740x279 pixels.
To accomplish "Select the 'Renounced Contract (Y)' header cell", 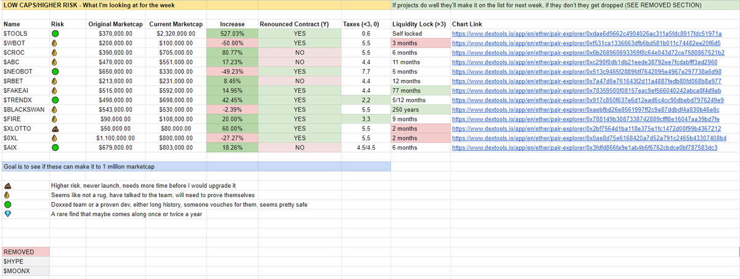I will click(x=299, y=24).
